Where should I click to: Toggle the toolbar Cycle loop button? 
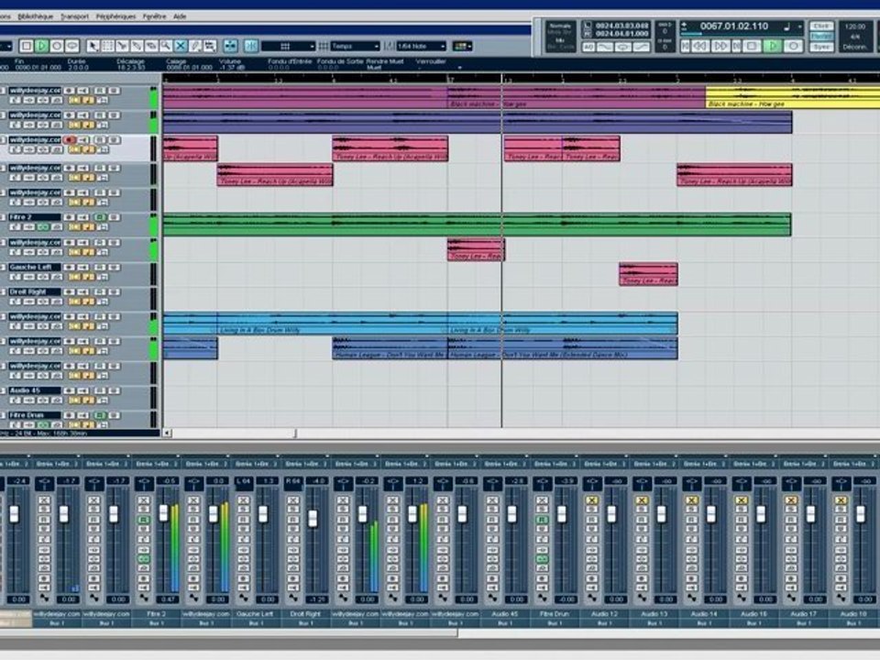[71, 46]
